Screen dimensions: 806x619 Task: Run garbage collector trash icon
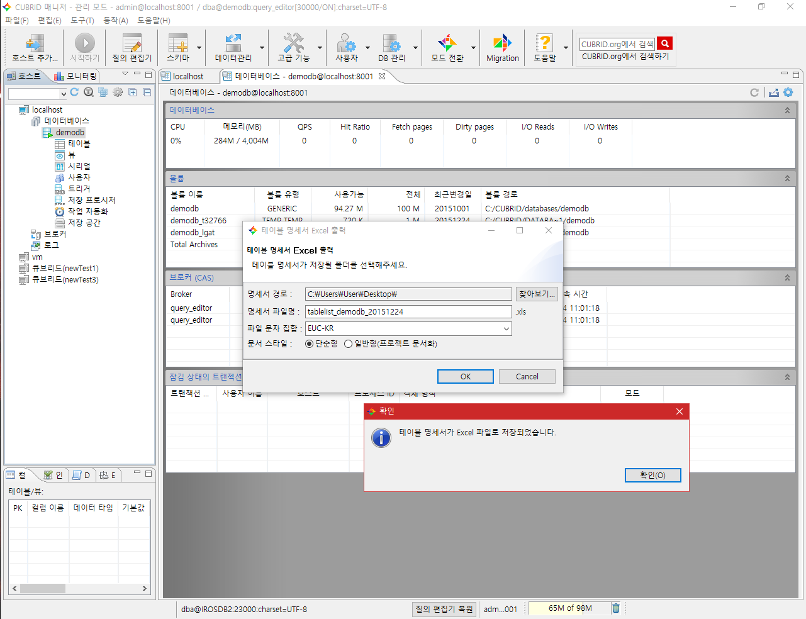point(616,608)
